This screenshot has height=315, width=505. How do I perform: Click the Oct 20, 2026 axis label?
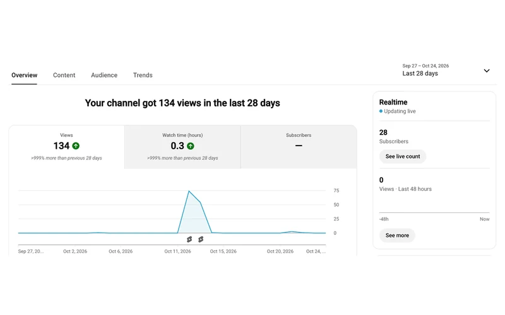click(280, 251)
